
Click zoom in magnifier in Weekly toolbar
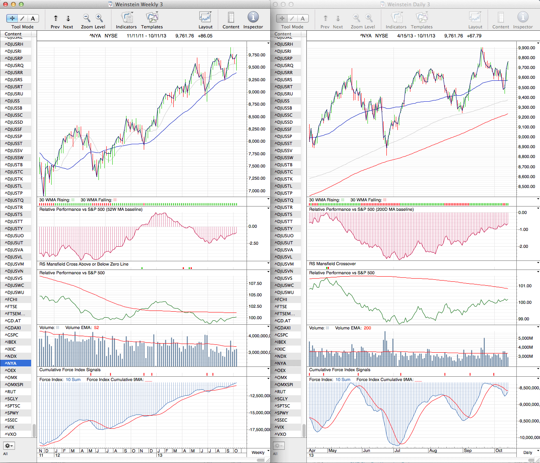click(x=99, y=18)
